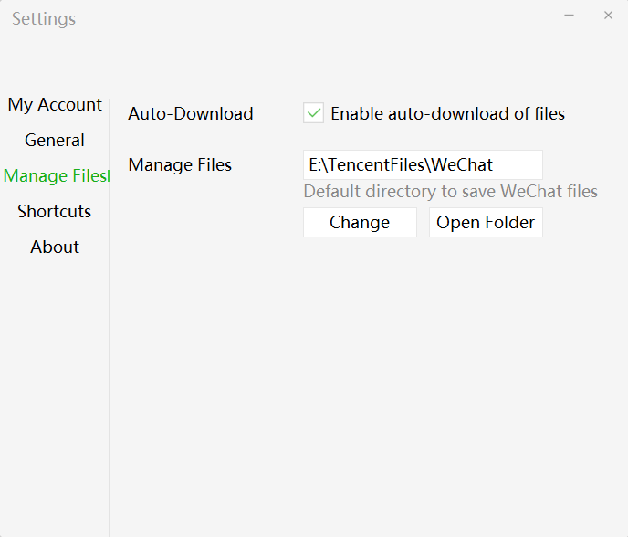Click the 'Enable auto-download of files' label
Viewport: 628px width, 537px height.
[x=447, y=114]
